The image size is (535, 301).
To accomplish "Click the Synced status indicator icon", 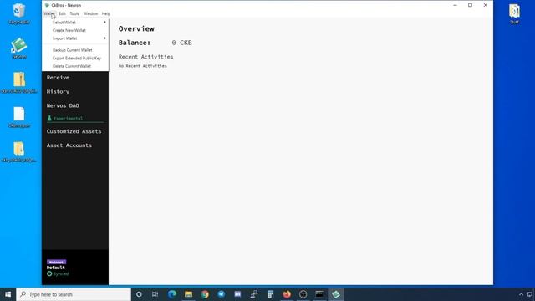I will (49, 273).
